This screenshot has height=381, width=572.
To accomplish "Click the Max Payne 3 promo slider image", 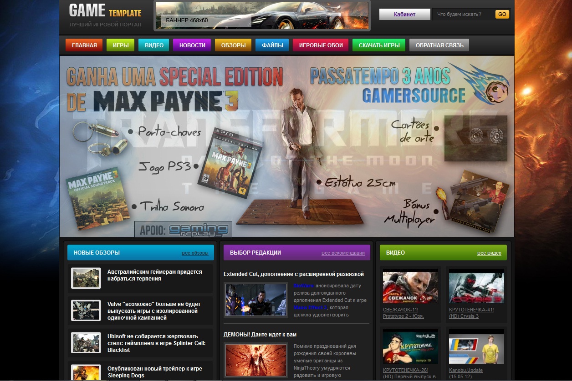I will (x=287, y=146).
